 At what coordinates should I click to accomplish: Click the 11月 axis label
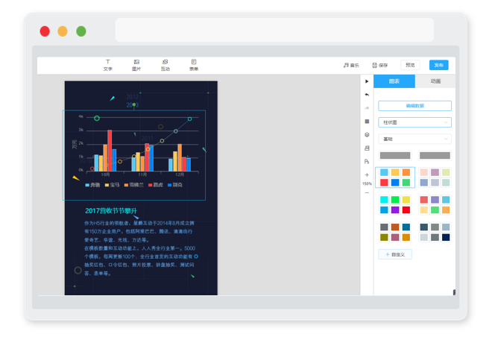[x=142, y=174]
